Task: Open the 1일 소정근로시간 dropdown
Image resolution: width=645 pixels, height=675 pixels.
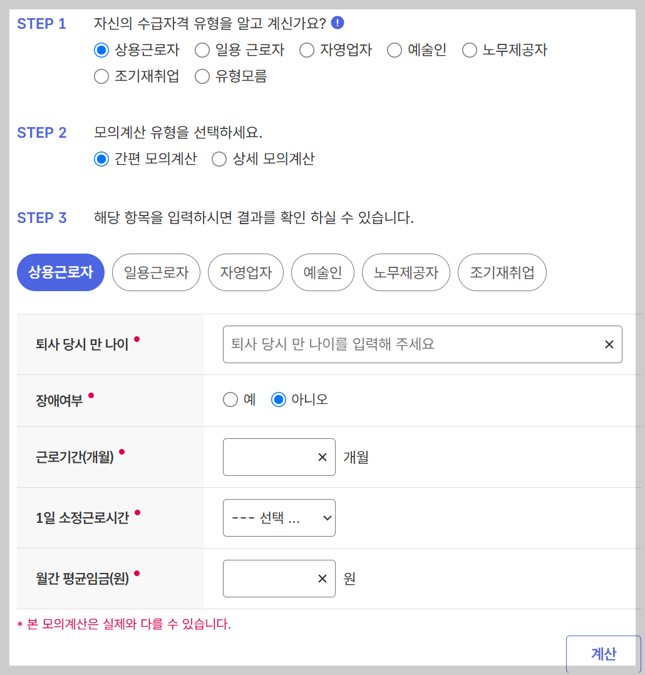Action: point(279,518)
